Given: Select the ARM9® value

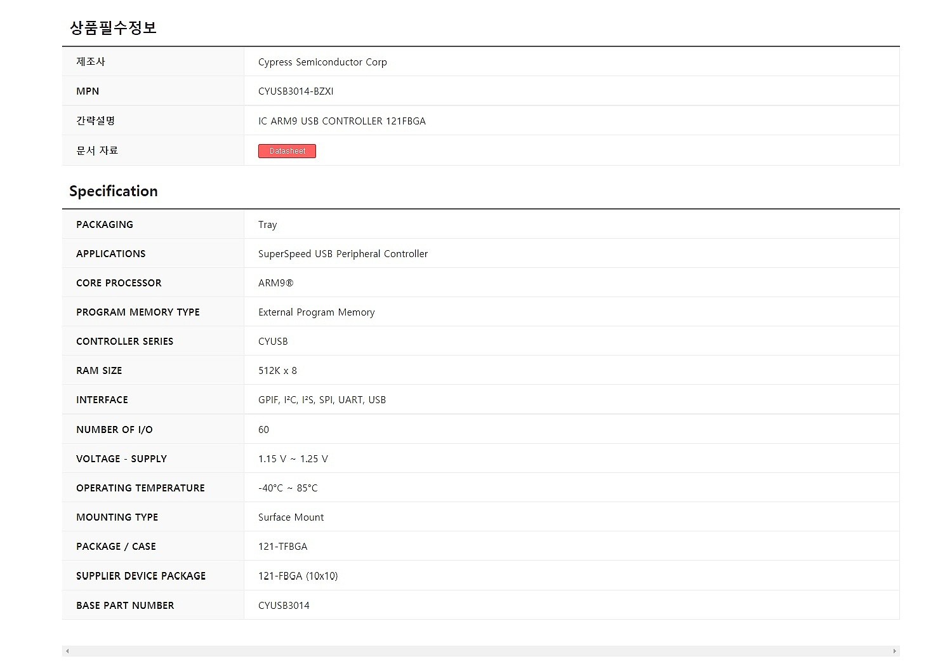Looking at the screenshot, I should (276, 283).
